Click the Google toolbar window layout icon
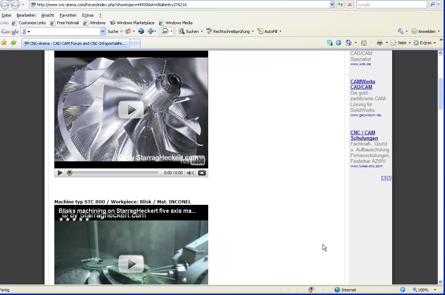This screenshot has height=295, width=445. [165, 31]
